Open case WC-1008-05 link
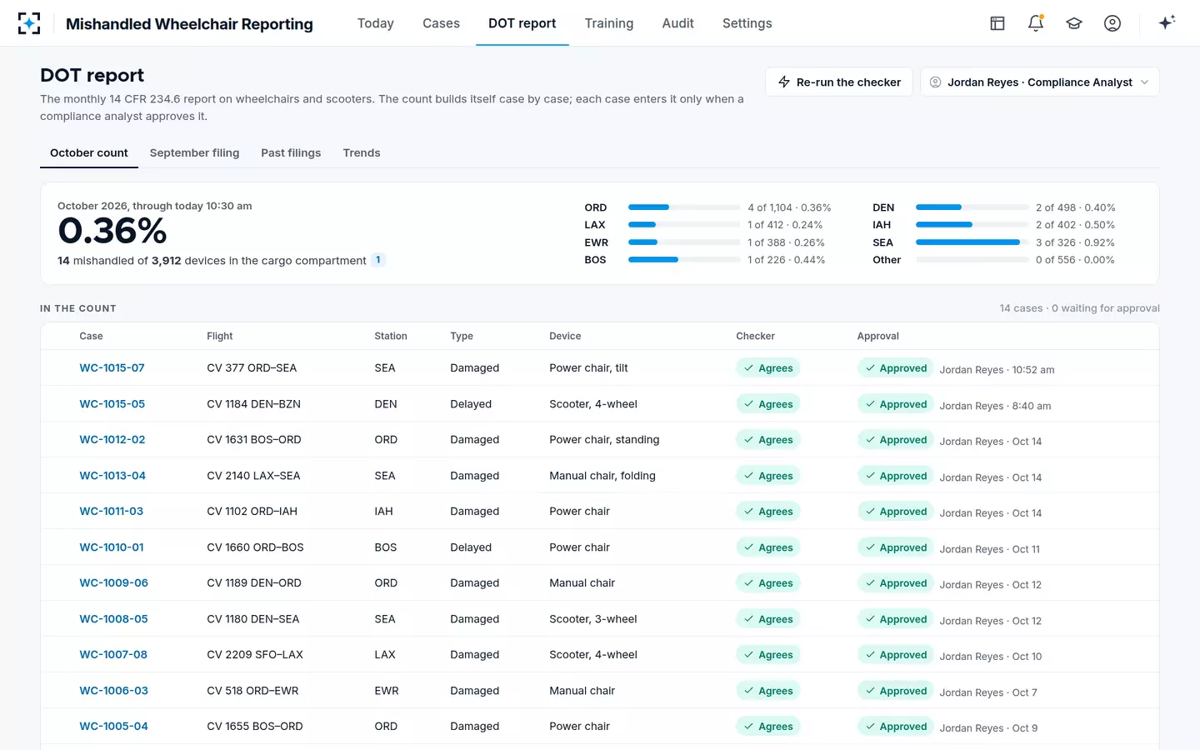Screen dimensions: 1200x750 (x=113, y=619)
